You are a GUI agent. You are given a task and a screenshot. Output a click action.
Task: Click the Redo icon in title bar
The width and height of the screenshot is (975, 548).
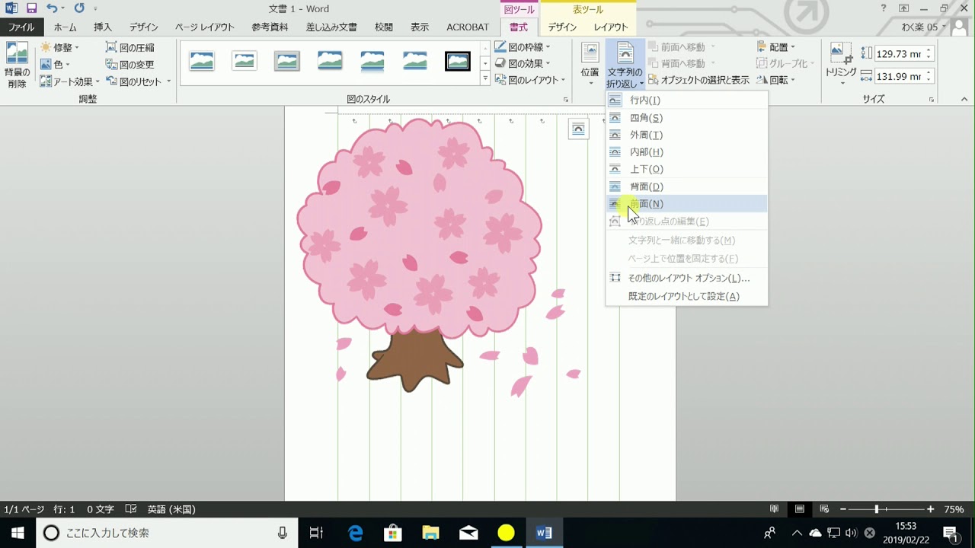(x=79, y=8)
